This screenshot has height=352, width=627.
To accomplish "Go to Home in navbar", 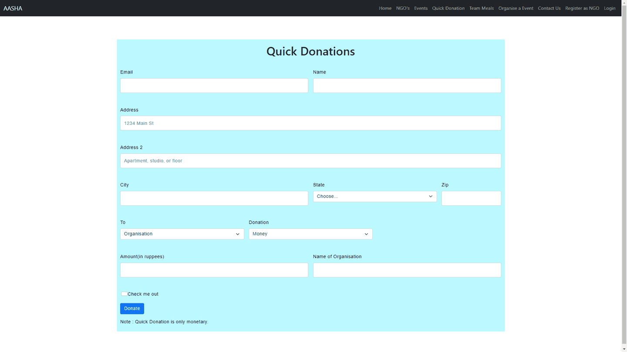I will click(385, 8).
